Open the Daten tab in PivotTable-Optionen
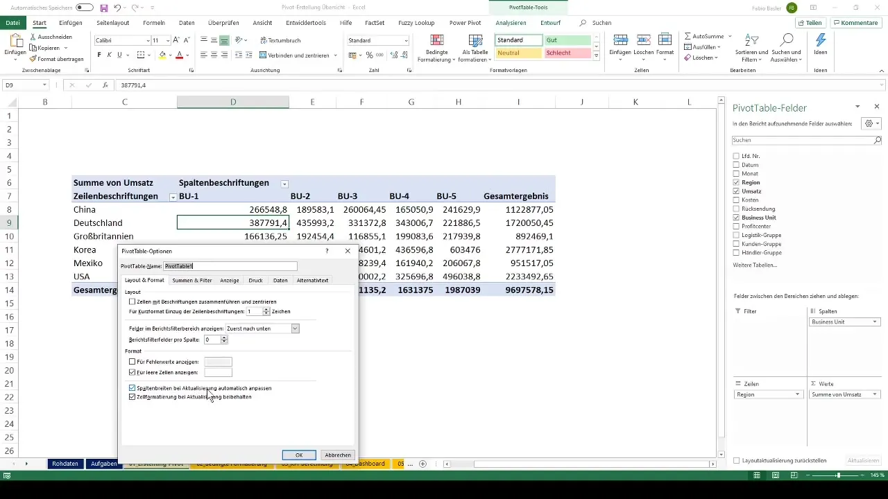Screen dimensions: 888x499 (280, 280)
